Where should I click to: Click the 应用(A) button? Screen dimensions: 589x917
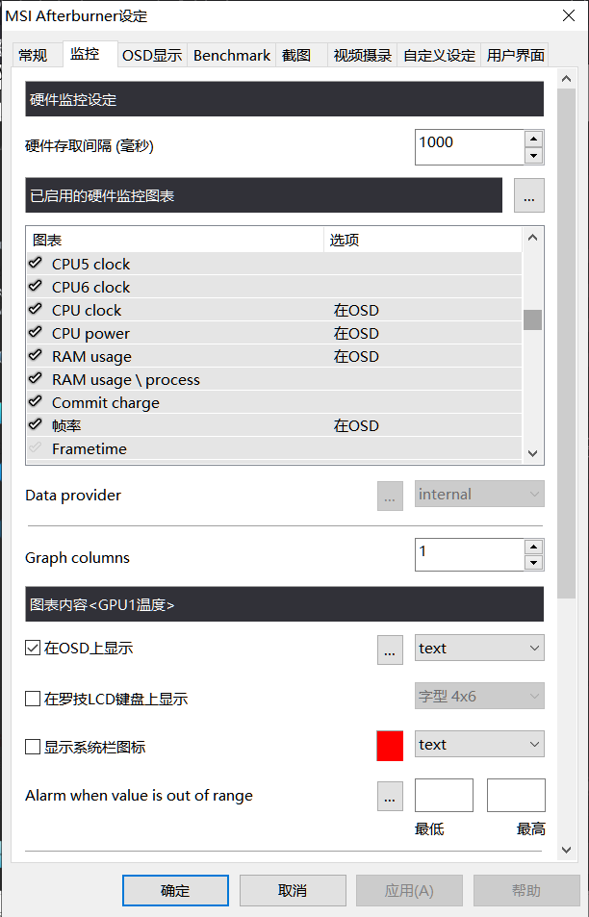click(409, 891)
